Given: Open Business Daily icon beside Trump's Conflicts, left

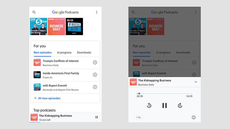Looking at the screenshot, I should coord(37,62).
